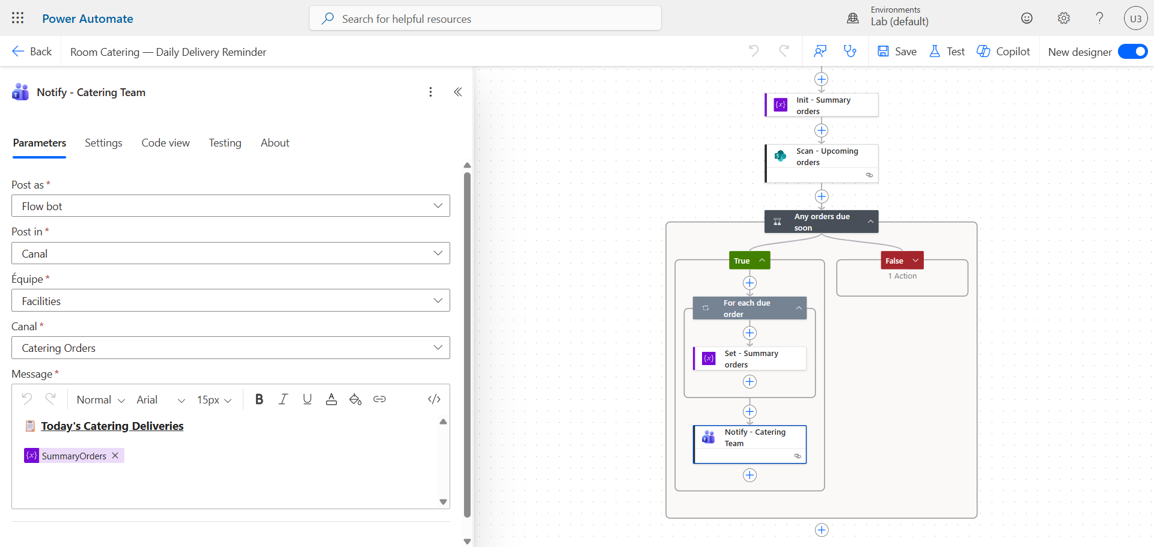Click the Today's Catering Deliveries heading text
This screenshot has width=1154, height=547.
(x=112, y=426)
